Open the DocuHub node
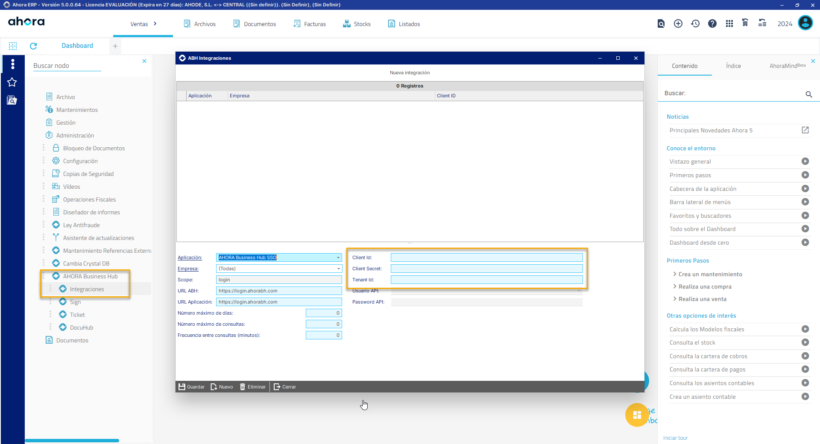 81,327
